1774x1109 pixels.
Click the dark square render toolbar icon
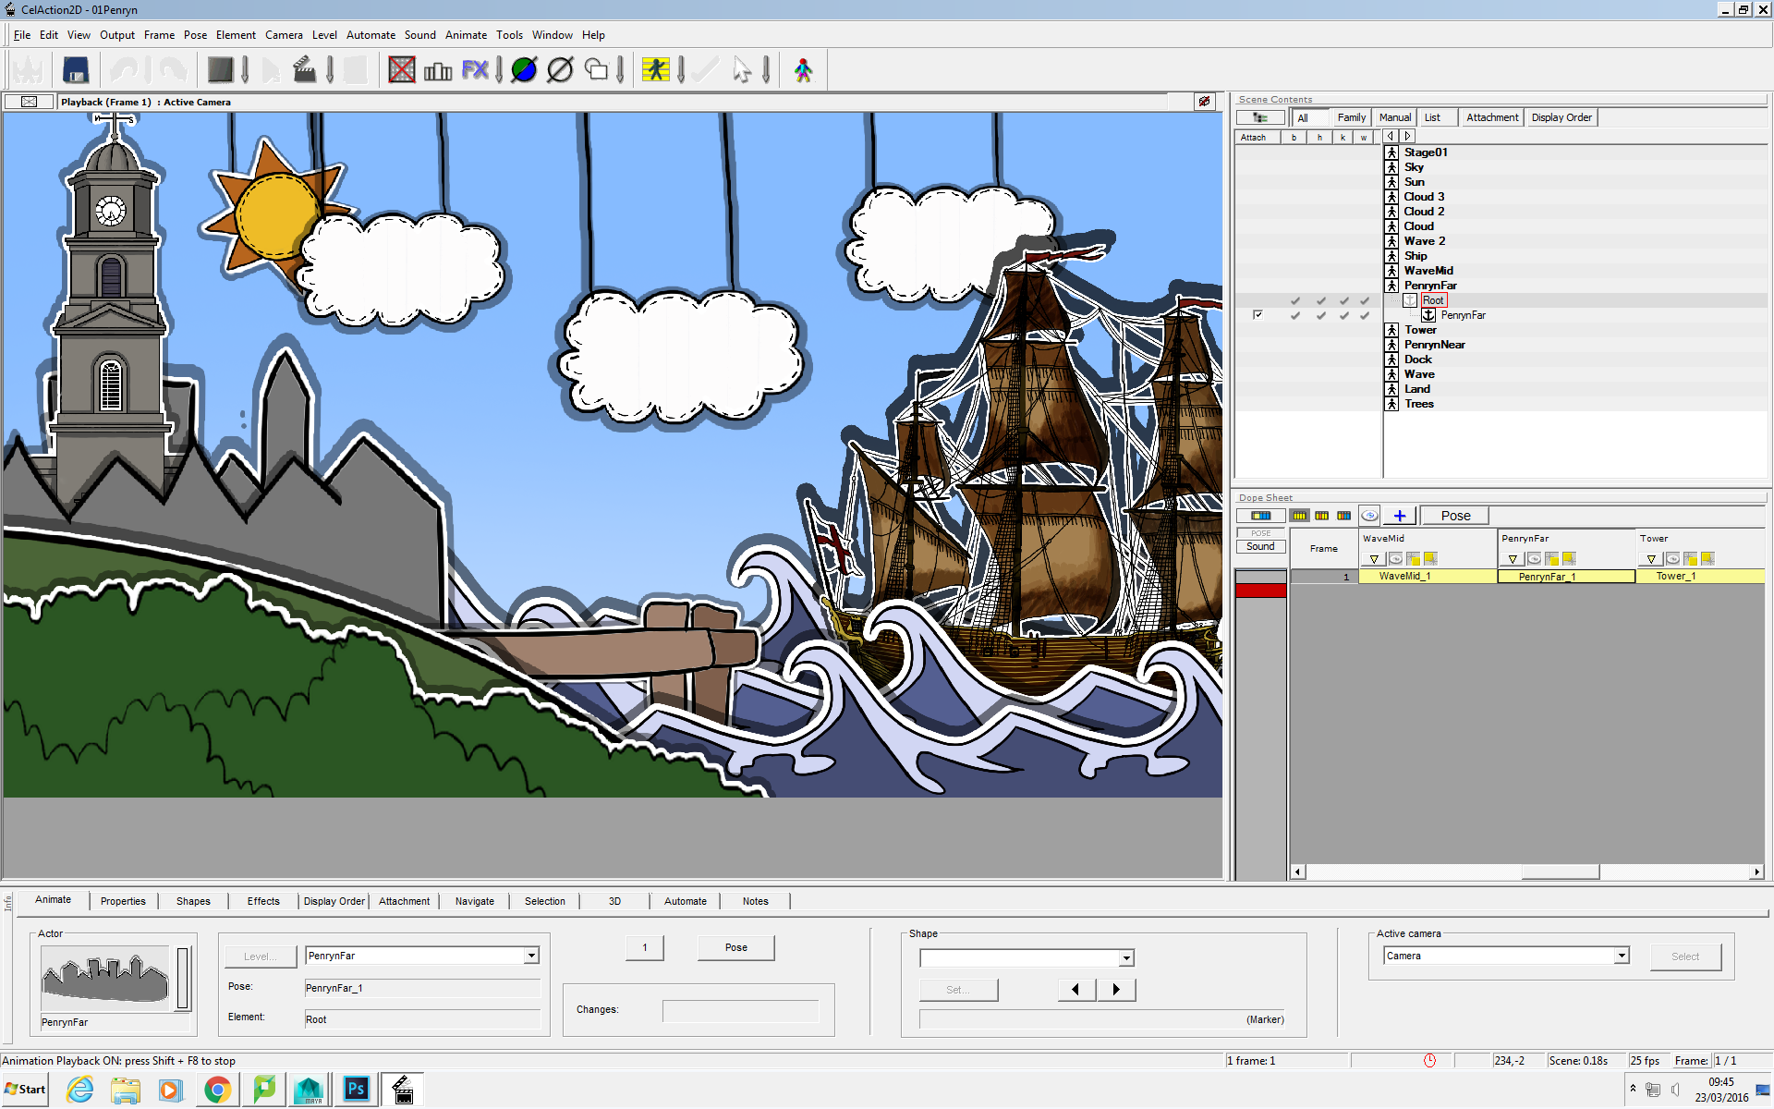click(220, 70)
